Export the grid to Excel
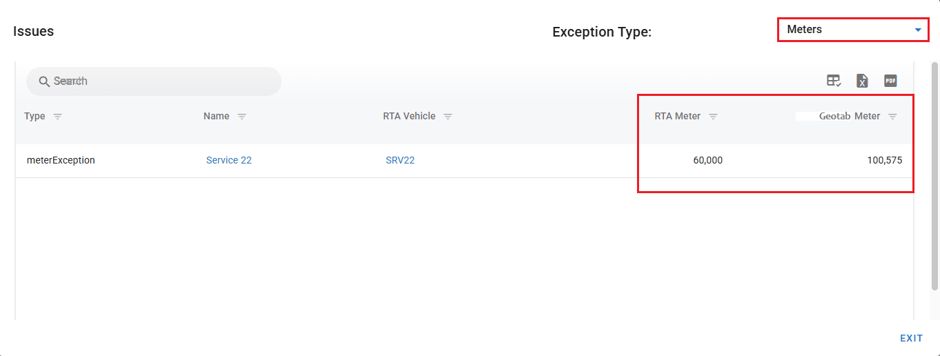 click(x=862, y=81)
